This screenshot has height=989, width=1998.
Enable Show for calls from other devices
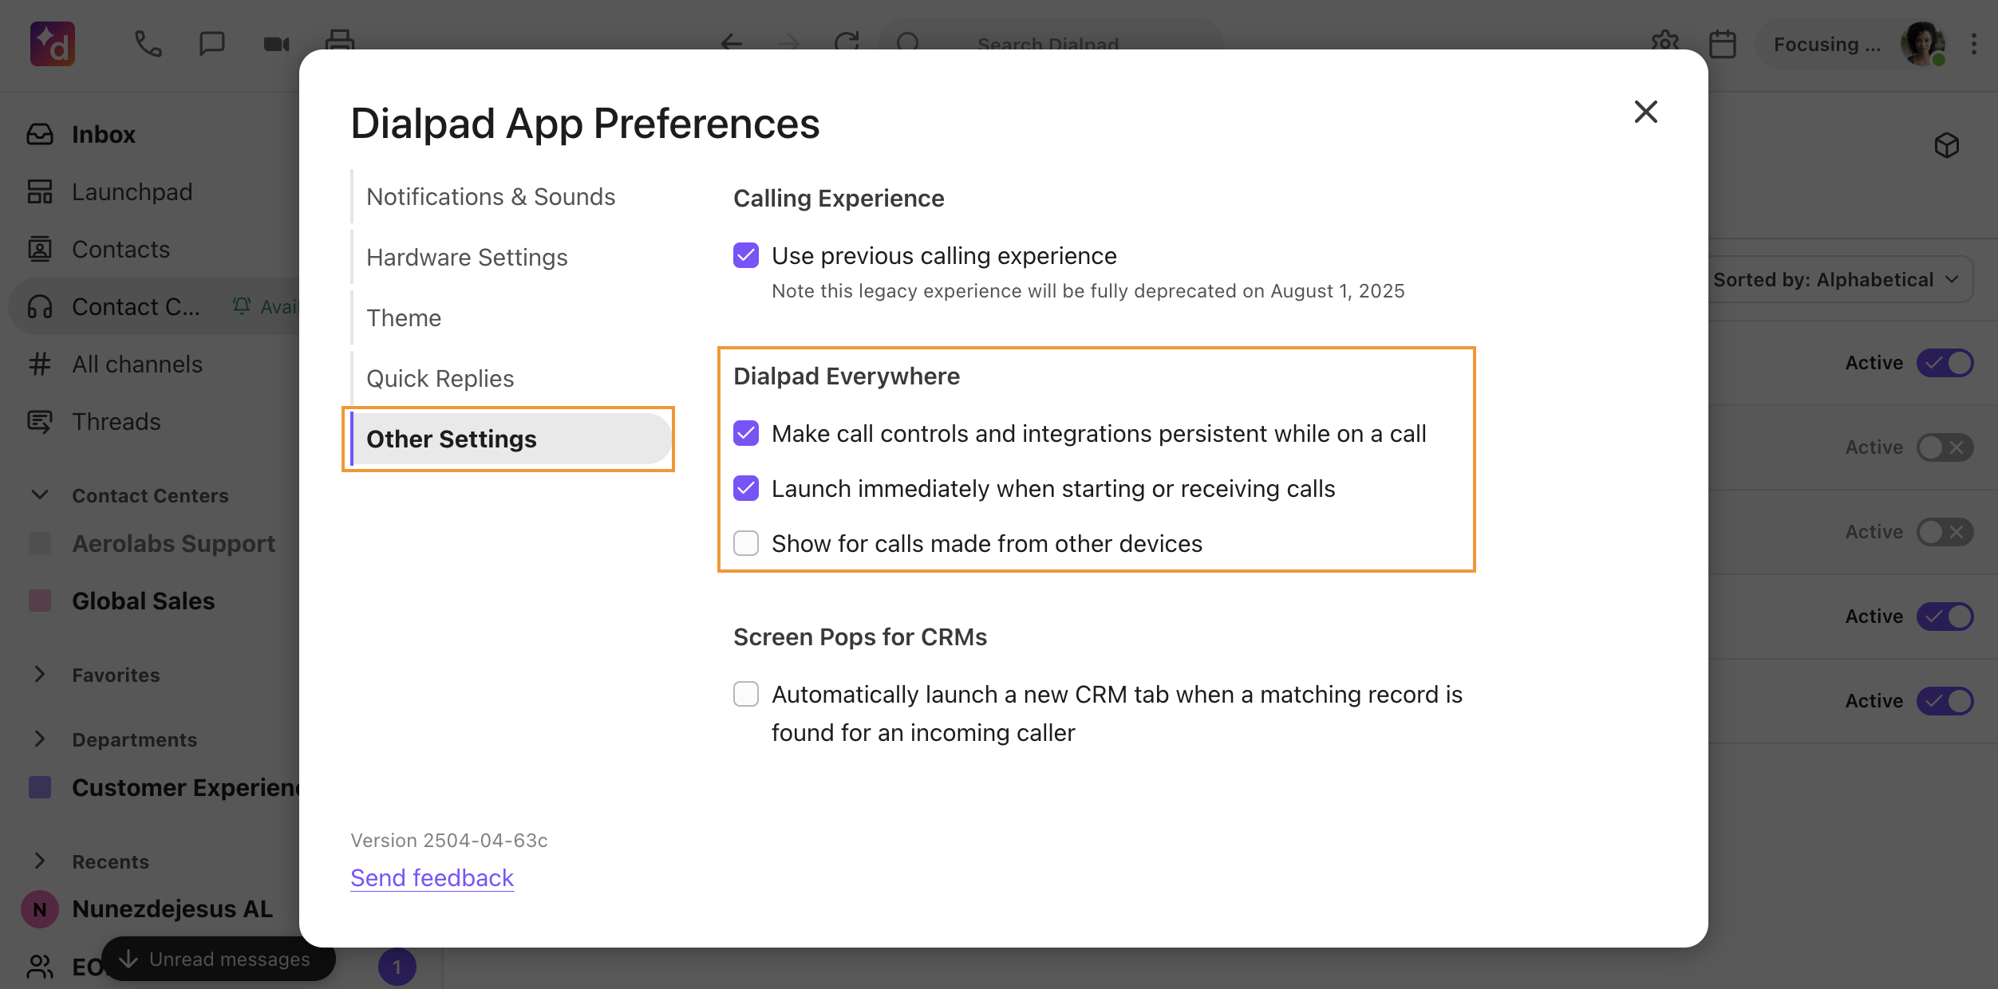pos(746,543)
